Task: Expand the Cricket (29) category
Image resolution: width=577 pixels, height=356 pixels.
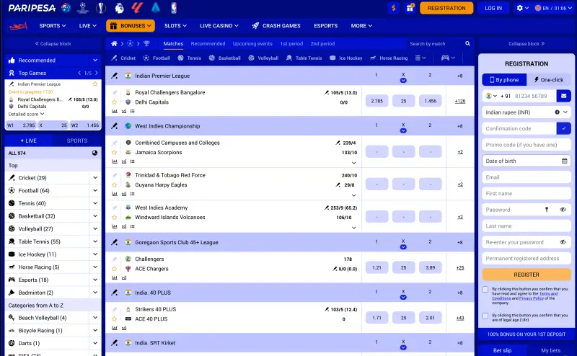Action: coord(94,178)
